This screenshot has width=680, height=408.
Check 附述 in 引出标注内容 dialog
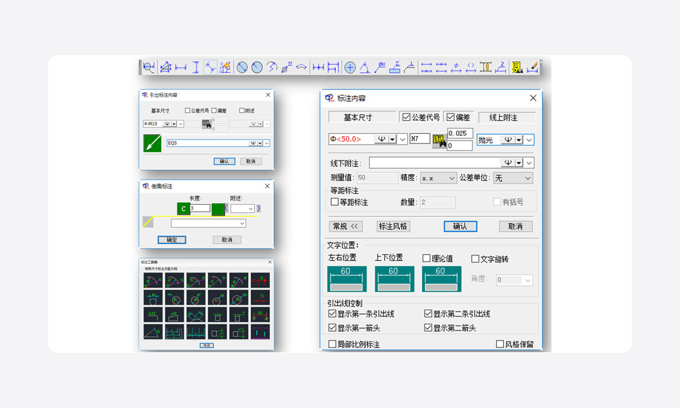(241, 111)
